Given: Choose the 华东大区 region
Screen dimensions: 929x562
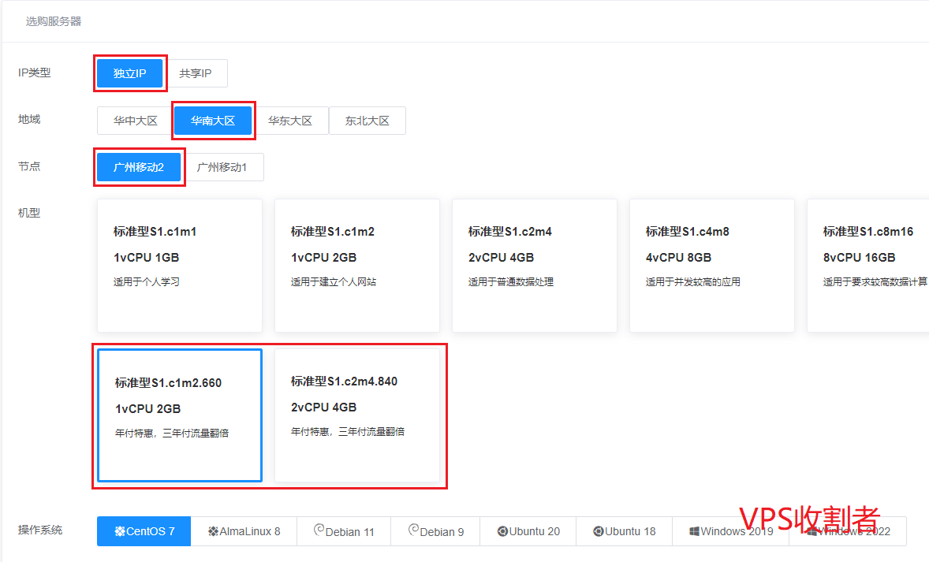Looking at the screenshot, I should (289, 121).
